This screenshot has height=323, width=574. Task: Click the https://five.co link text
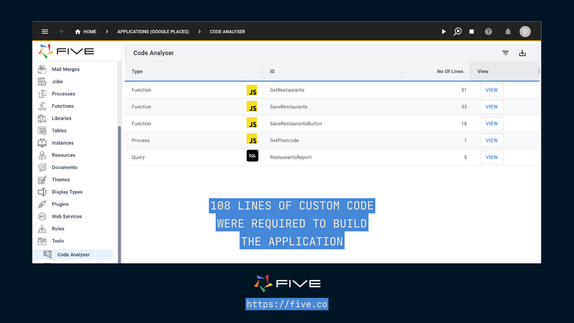pyautogui.click(x=287, y=304)
